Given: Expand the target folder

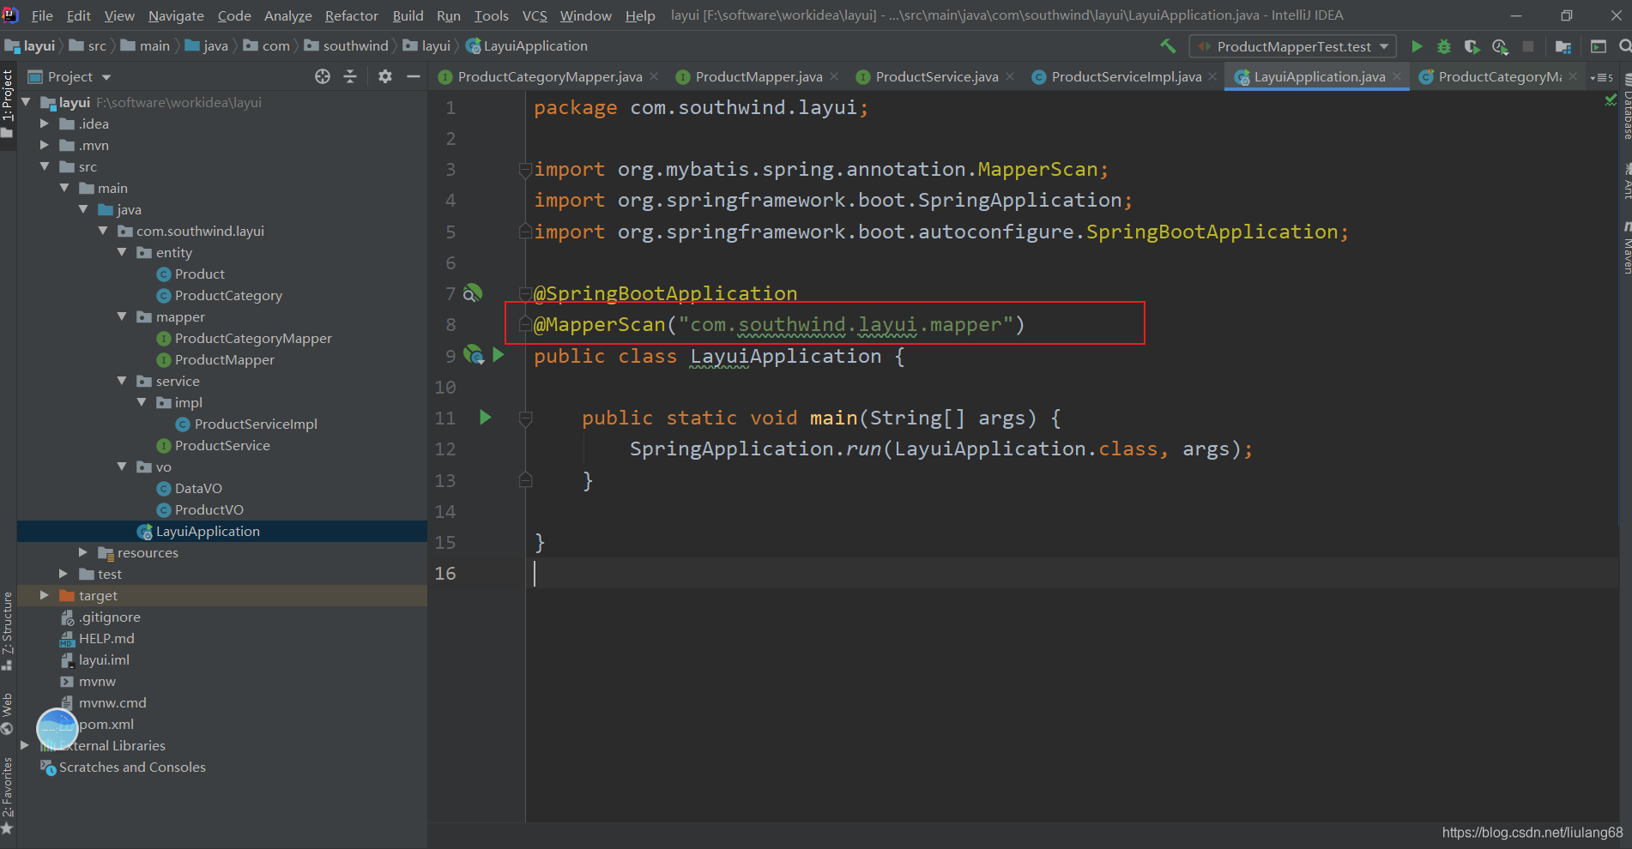Looking at the screenshot, I should 45,595.
